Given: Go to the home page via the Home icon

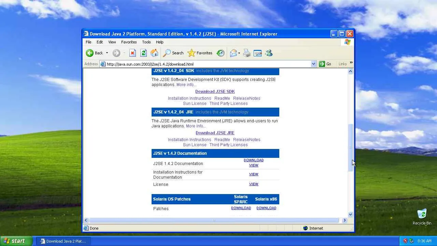Looking at the screenshot, I should [154, 53].
